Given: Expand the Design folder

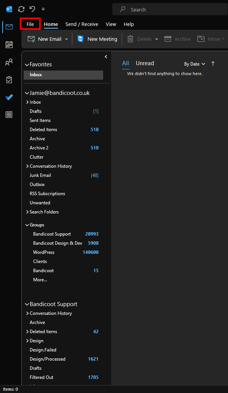Looking at the screenshot, I should pos(27,341).
